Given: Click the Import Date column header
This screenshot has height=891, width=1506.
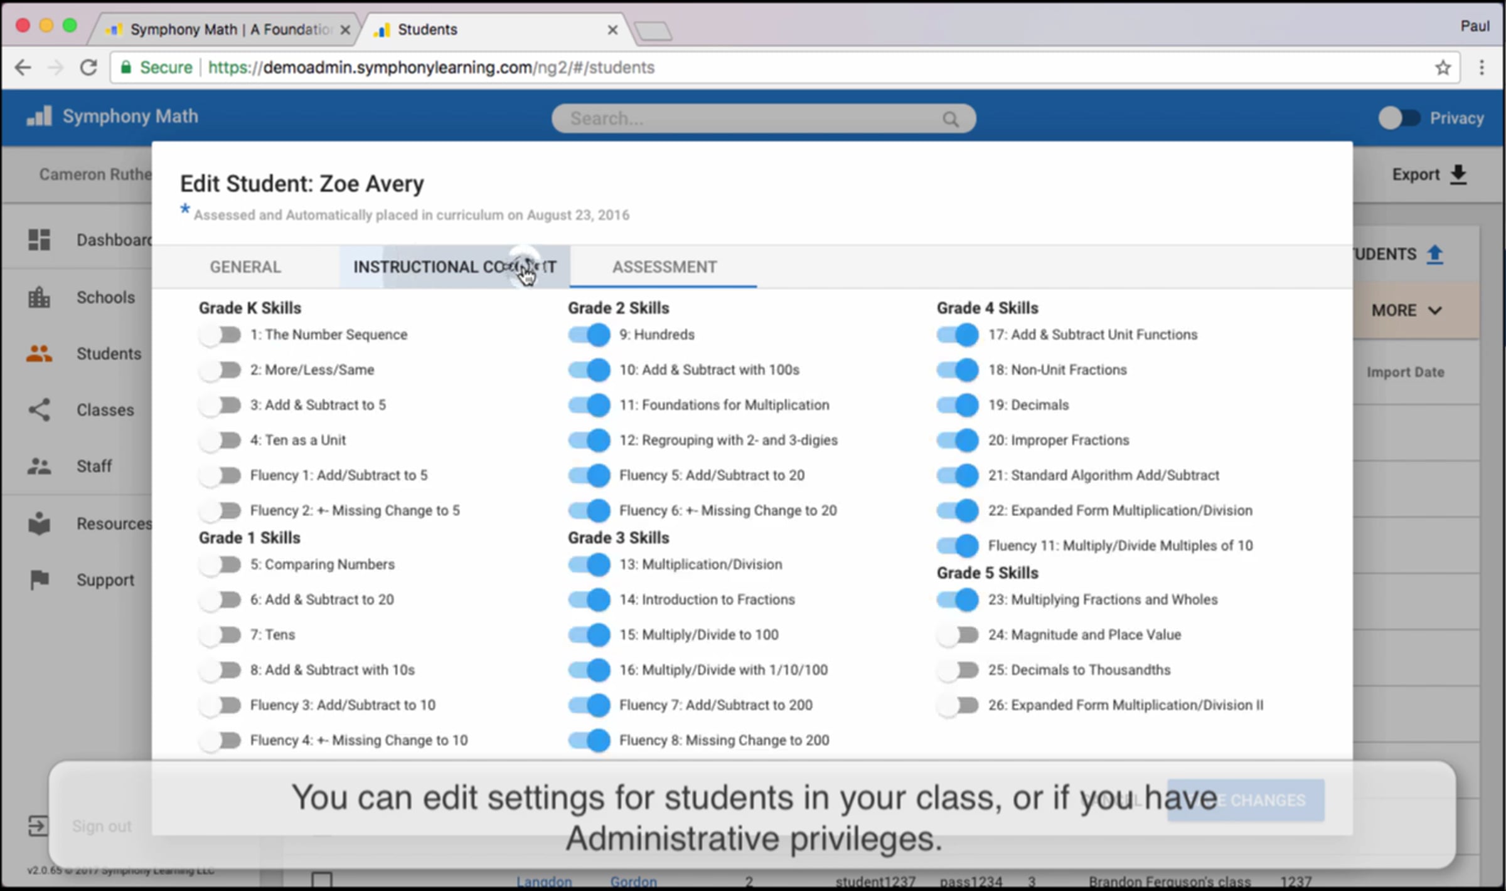Looking at the screenshot, I should 1406,372.
